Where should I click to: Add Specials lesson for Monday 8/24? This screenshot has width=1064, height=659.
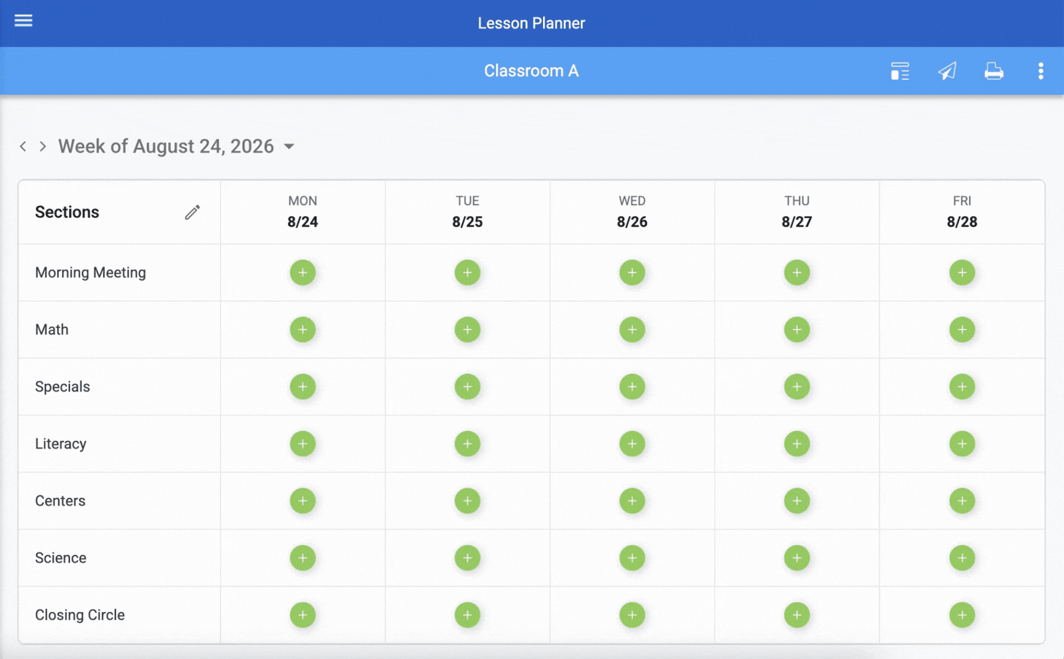coord(303,387)
